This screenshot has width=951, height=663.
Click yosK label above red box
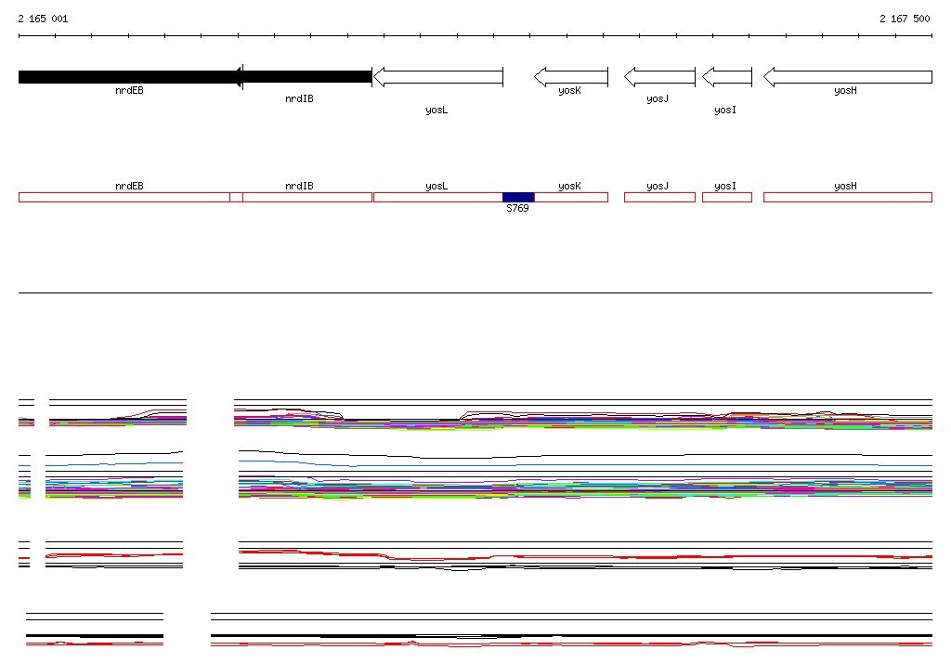coord(569,187)
